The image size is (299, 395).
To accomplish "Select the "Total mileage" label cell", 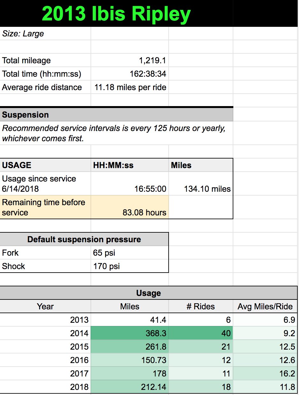I will coord(45,60).
